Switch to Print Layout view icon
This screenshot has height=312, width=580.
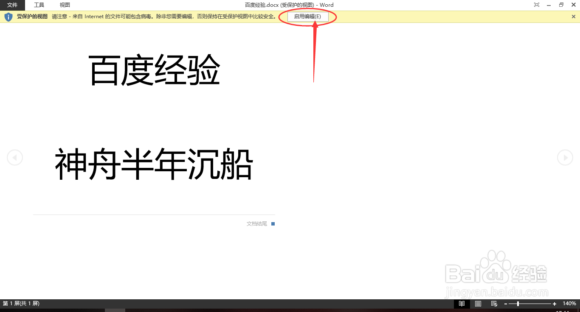pyautogui.click(x=478, y=304)
